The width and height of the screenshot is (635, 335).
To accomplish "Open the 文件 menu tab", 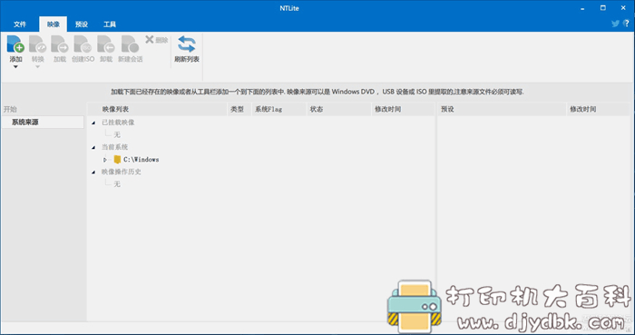I will pos(20,25).
